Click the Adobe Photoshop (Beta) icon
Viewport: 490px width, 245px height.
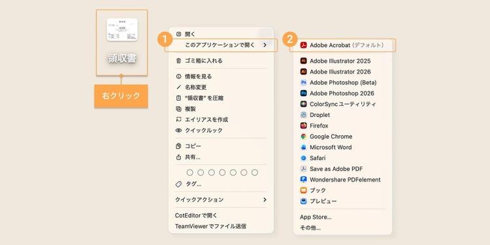tap(303, 82)
